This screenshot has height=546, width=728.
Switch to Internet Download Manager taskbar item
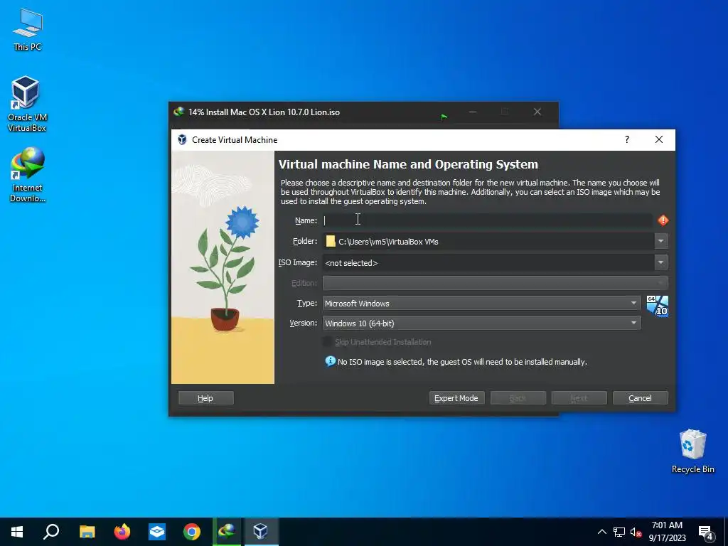pos(227,532)
